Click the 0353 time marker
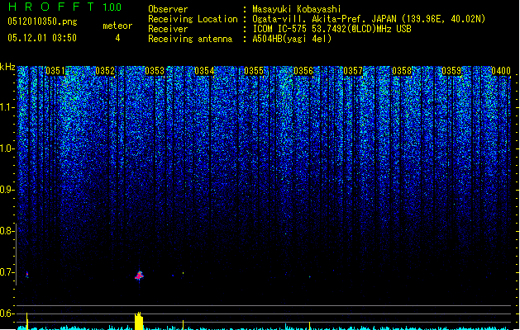This screenshot has height=330, width=520. pos(155,71)
